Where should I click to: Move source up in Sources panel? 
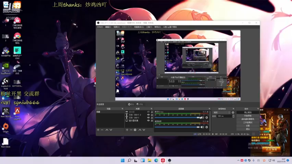point(140,130)
